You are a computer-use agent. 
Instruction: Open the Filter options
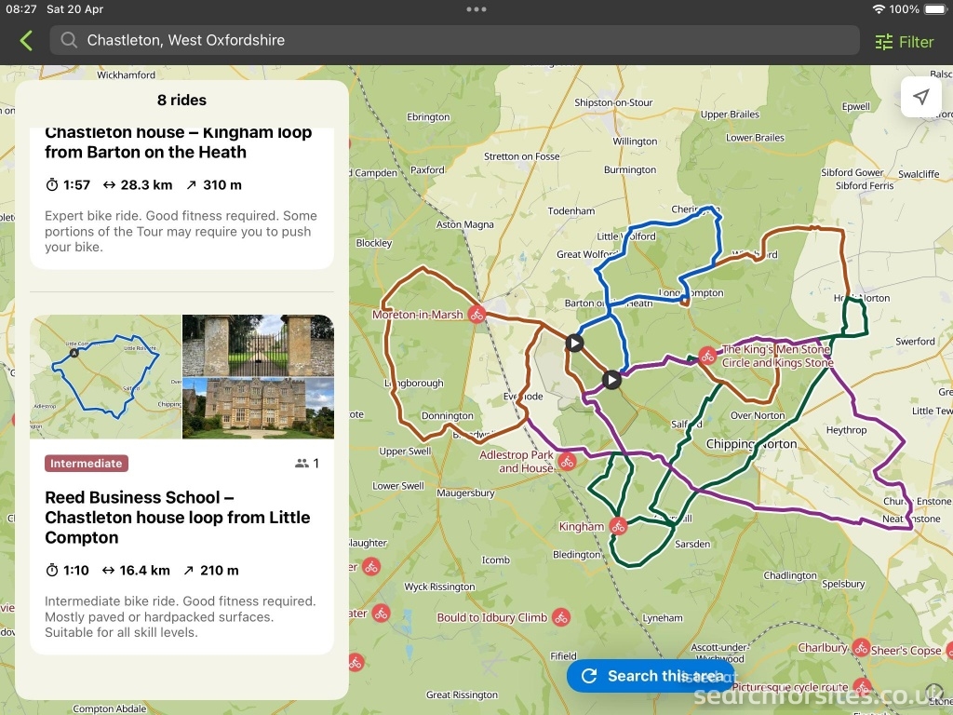click(904, 42)
